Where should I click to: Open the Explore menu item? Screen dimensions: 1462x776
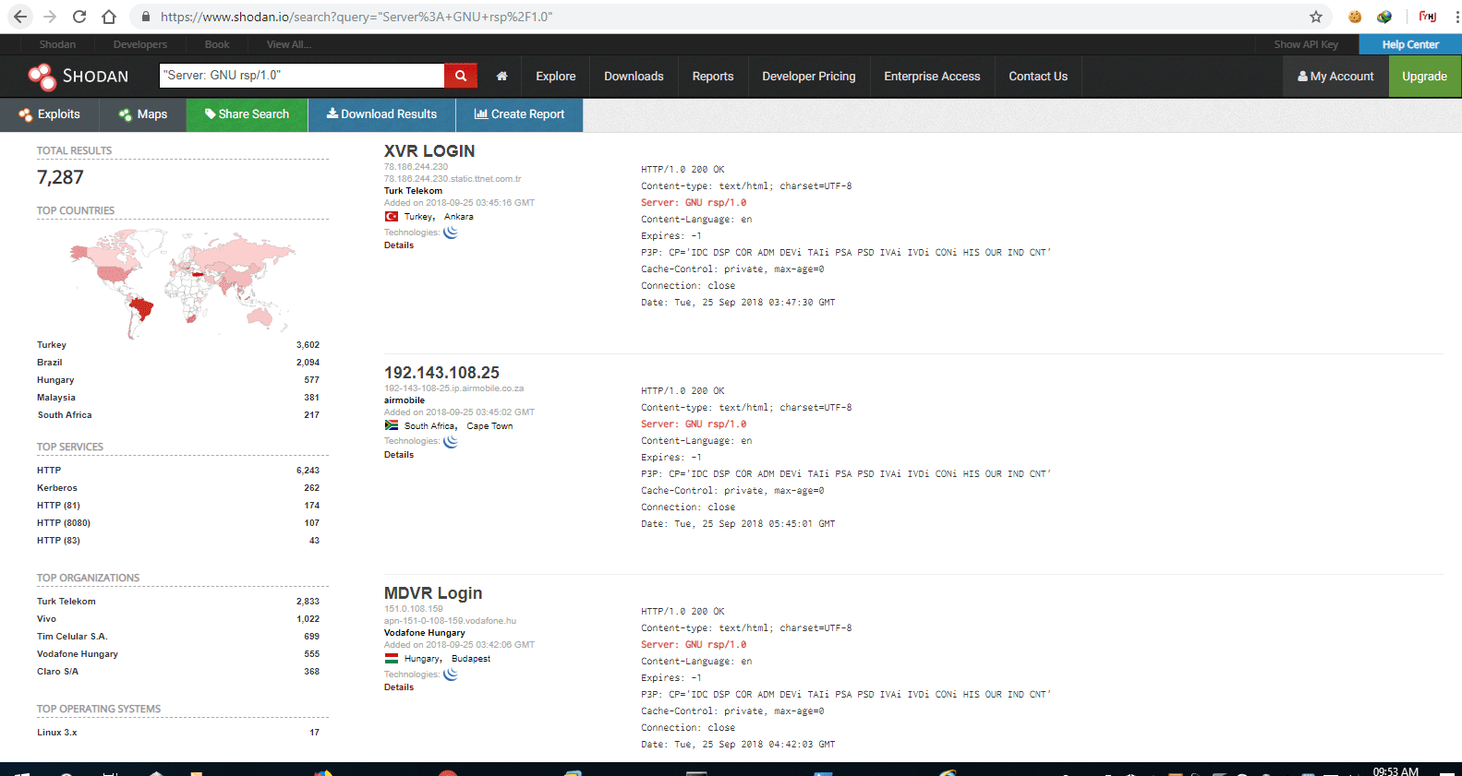(556, 77)
